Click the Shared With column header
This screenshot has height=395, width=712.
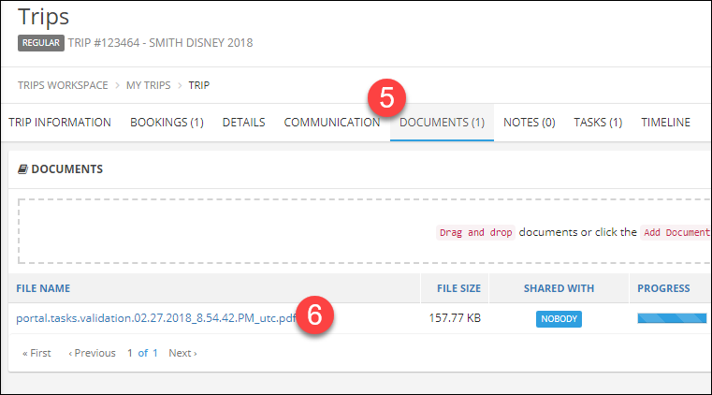559,288
